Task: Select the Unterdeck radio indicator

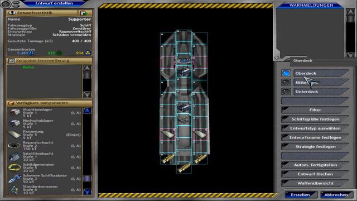Action: pyautogui.click(x=286, y=92)
